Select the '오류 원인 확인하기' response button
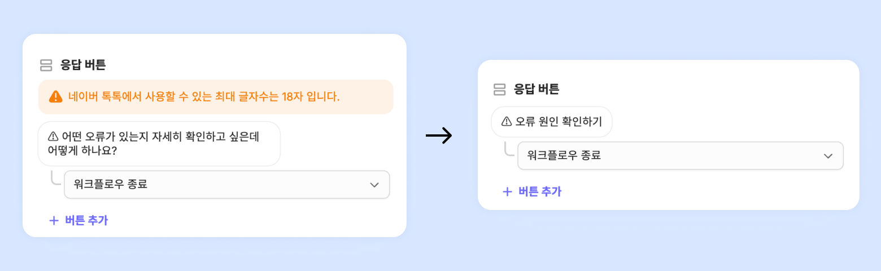Viewport: 881px width, 271px height. (552, 121)
